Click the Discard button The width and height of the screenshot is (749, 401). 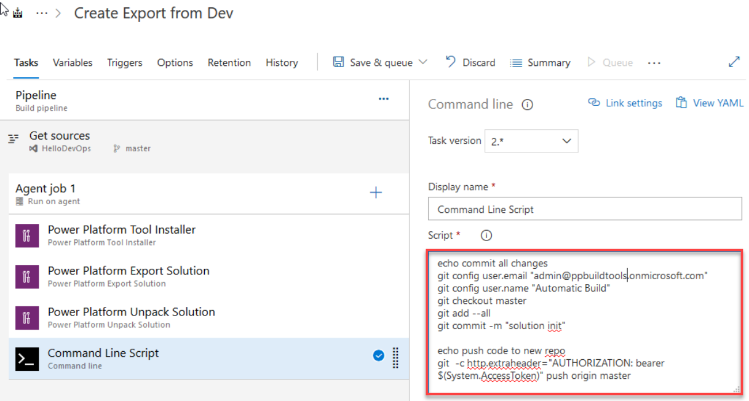pos(470,63)
